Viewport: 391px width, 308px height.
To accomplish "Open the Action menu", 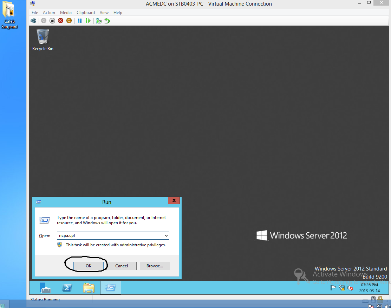I will [x=49, y=13].
